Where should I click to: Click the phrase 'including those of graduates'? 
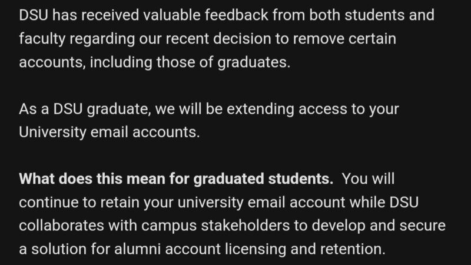click(189, 62)
